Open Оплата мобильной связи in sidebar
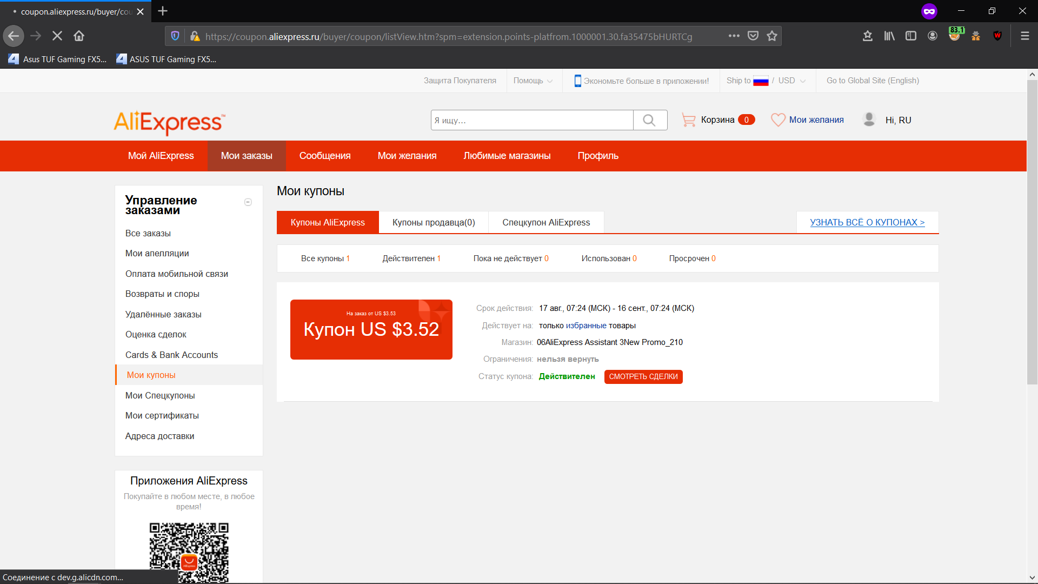The height and width of the screenshot is (584, 1038). point(177,274)
